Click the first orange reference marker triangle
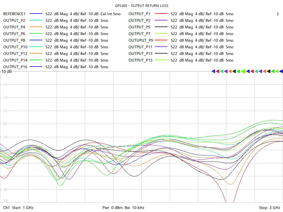The width and height of the screenshot is (283, 212). [230, 71]
